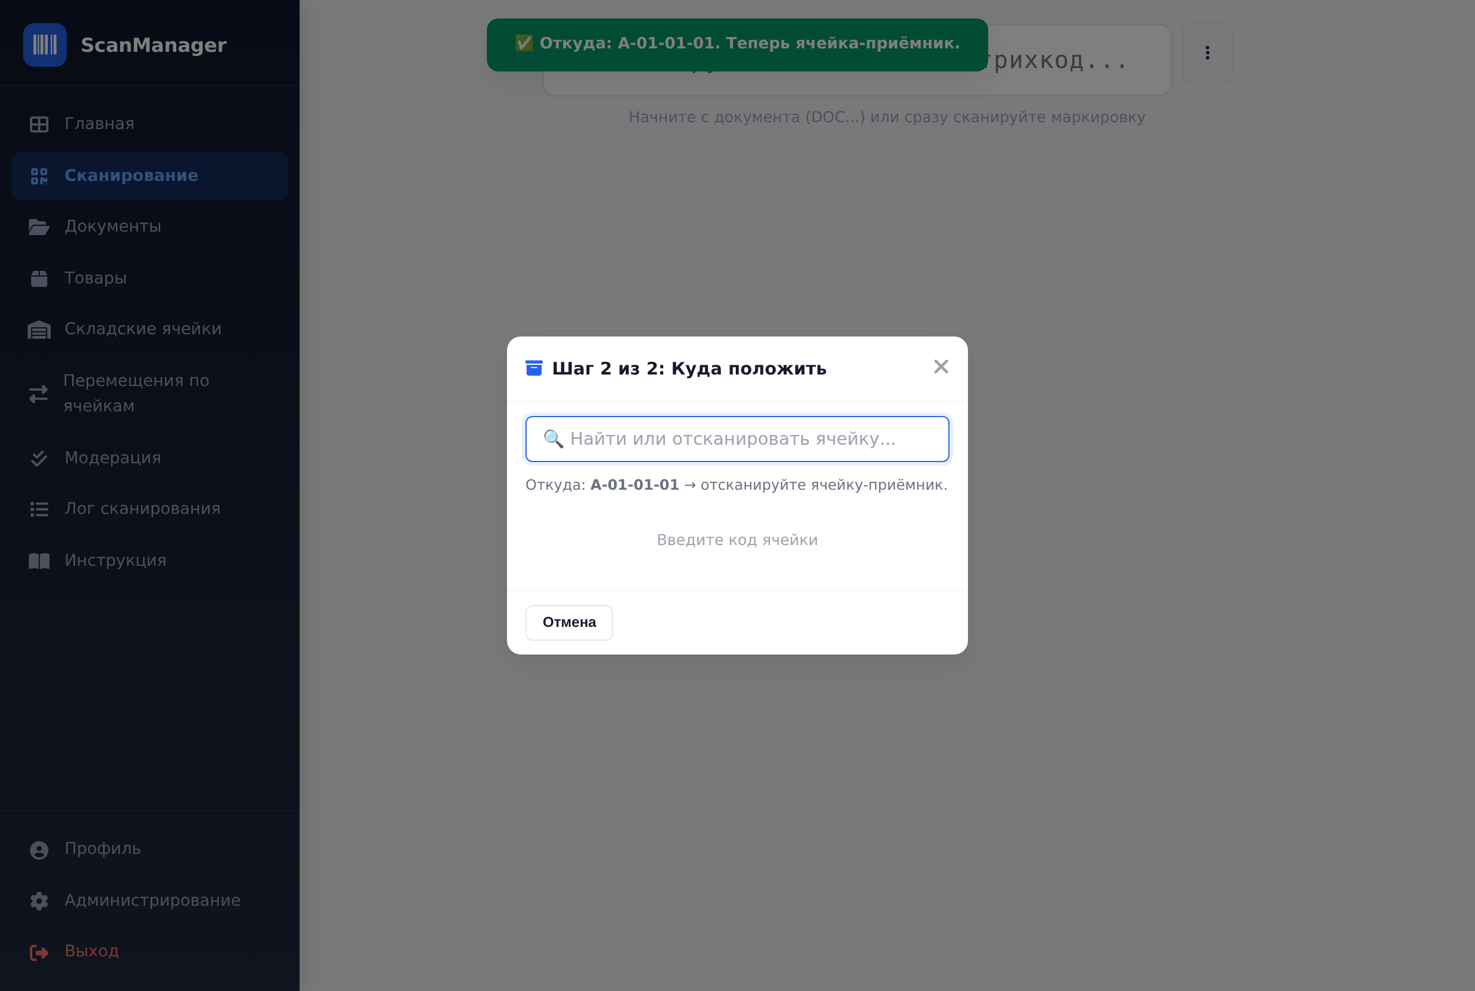Open Профиль page
This screenshot has width=1475, height=991.
coord(150,849)
